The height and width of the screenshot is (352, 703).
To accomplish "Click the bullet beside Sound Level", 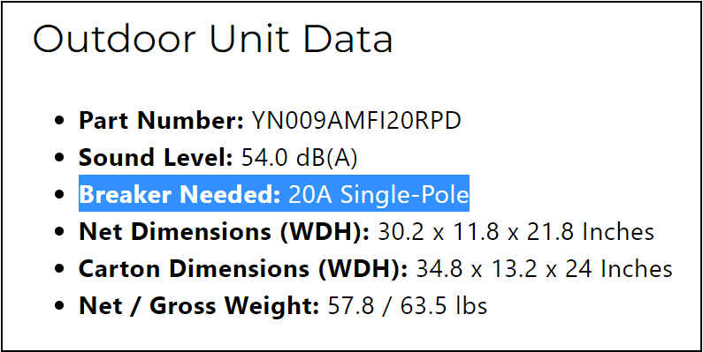I will 58,158.
